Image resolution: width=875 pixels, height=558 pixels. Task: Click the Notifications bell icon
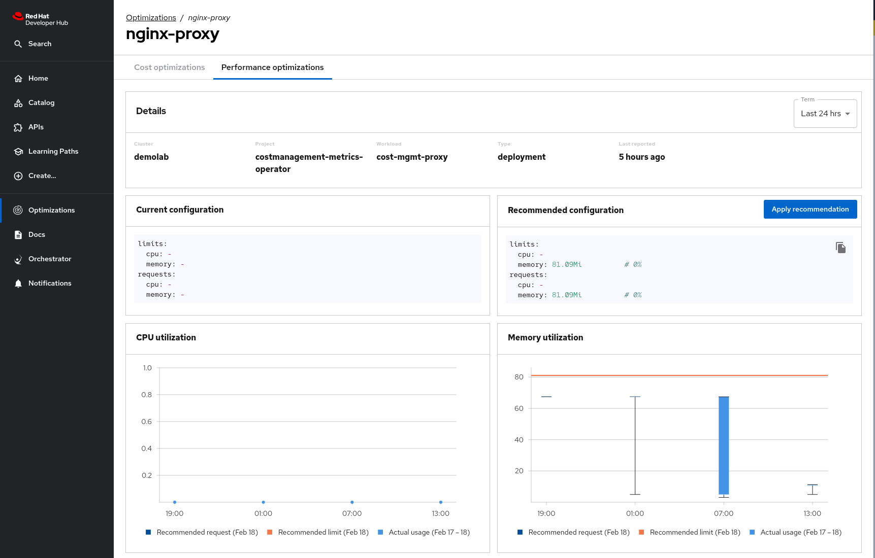coord(18,284)
